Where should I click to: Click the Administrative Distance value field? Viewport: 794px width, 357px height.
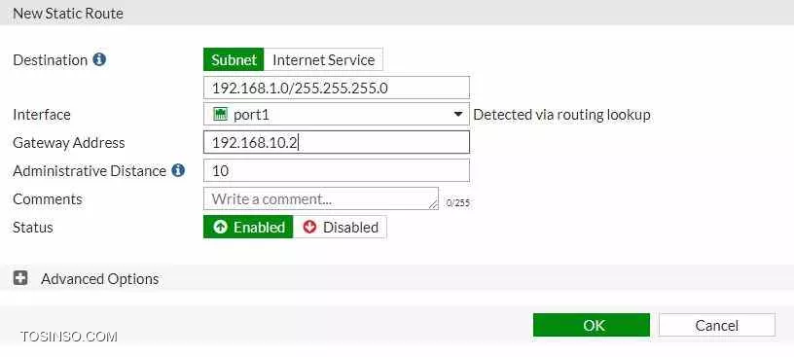337,170
